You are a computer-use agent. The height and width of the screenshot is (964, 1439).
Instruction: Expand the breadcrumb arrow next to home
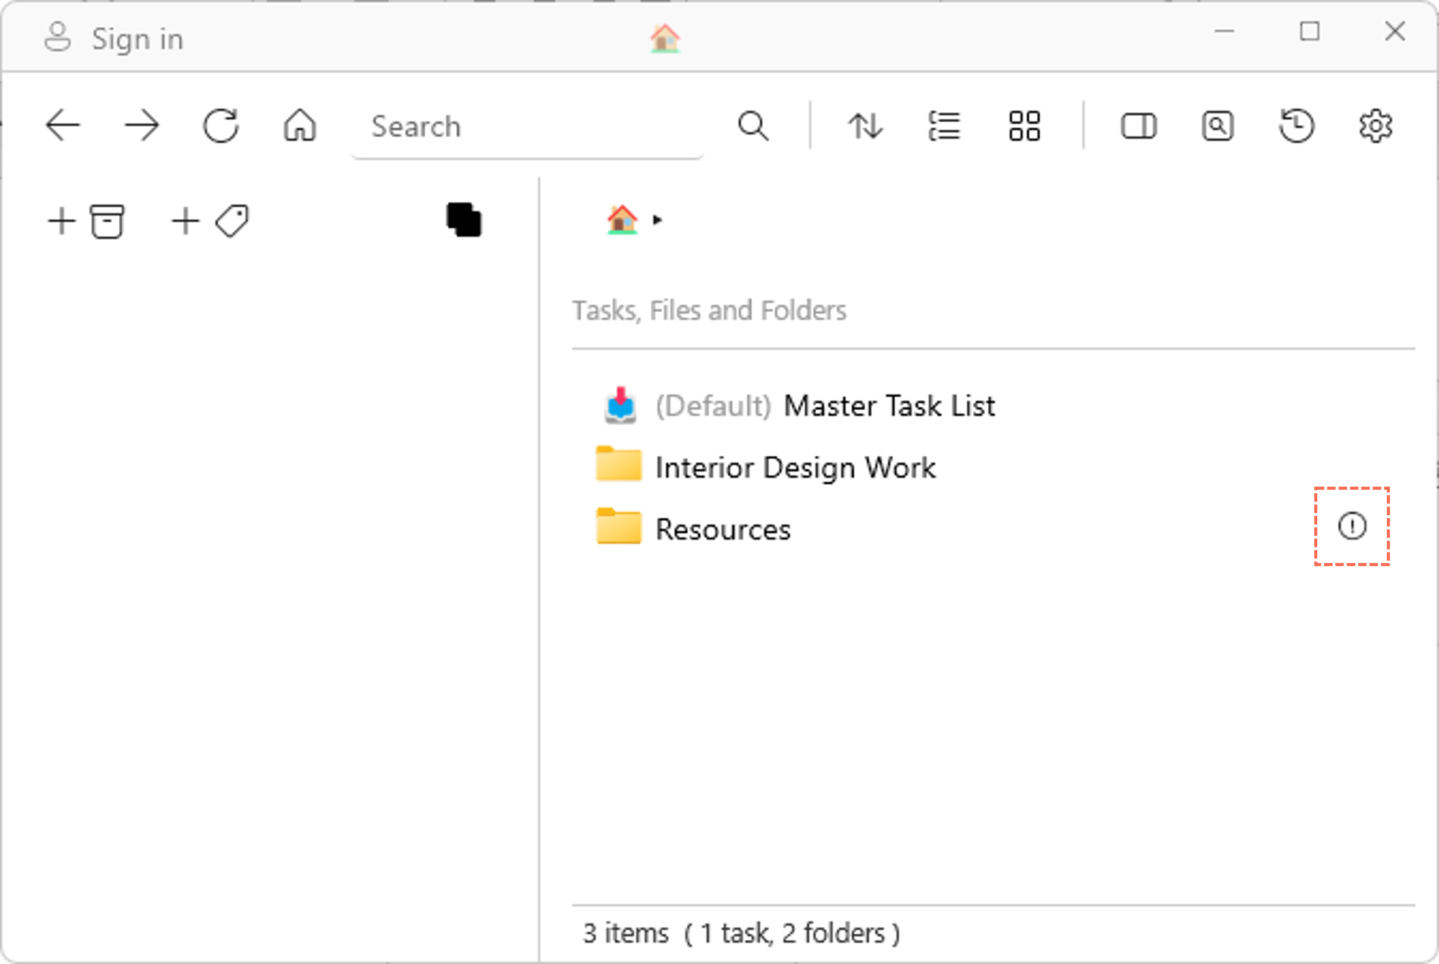point(657,220)
